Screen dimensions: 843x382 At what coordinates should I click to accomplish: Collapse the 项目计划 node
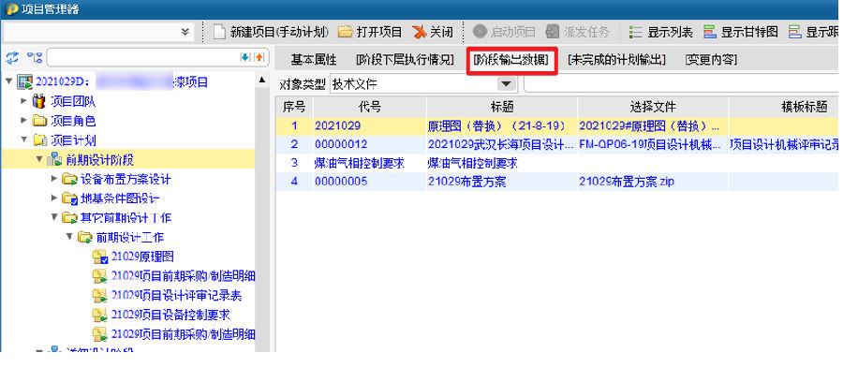[x=23, y=140]
